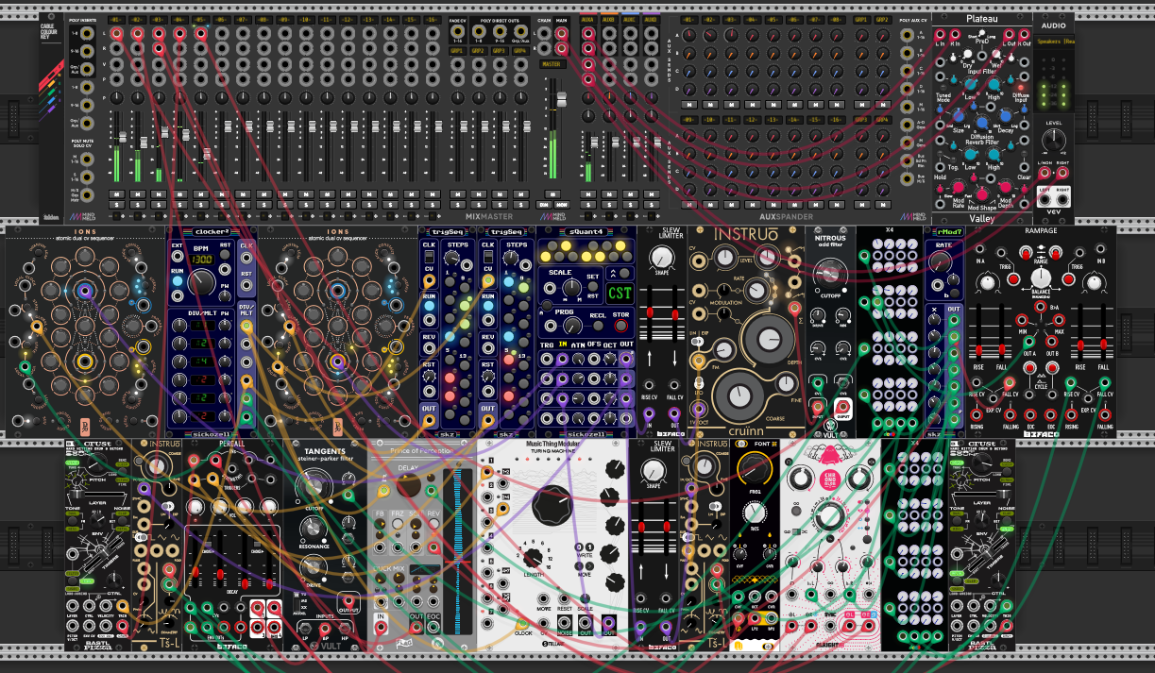The height and width of the screenshot is (673, 1155).
Task: Open the Audio module Speakers device selector
Action: pyautogui.click(x=1055, y=41)
